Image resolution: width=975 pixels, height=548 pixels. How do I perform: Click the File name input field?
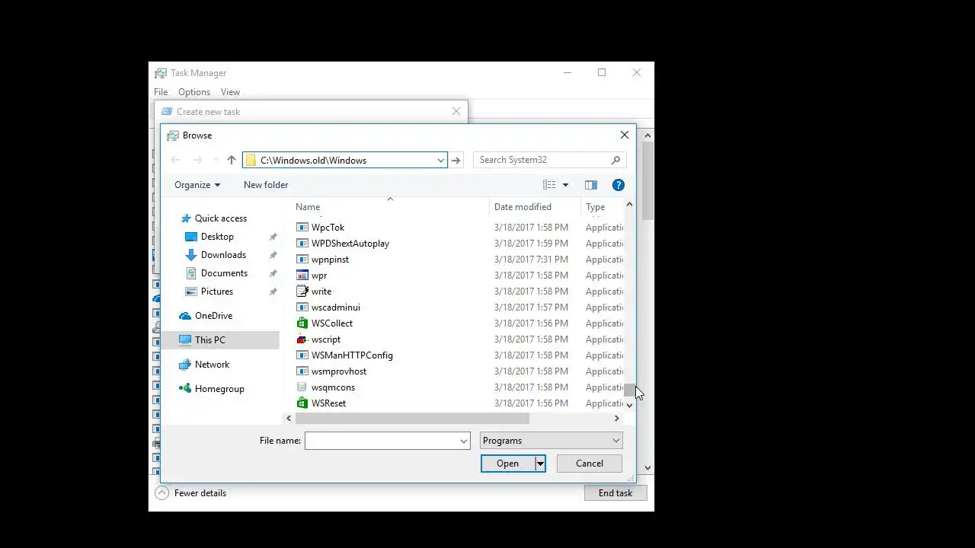pos(382,441)
